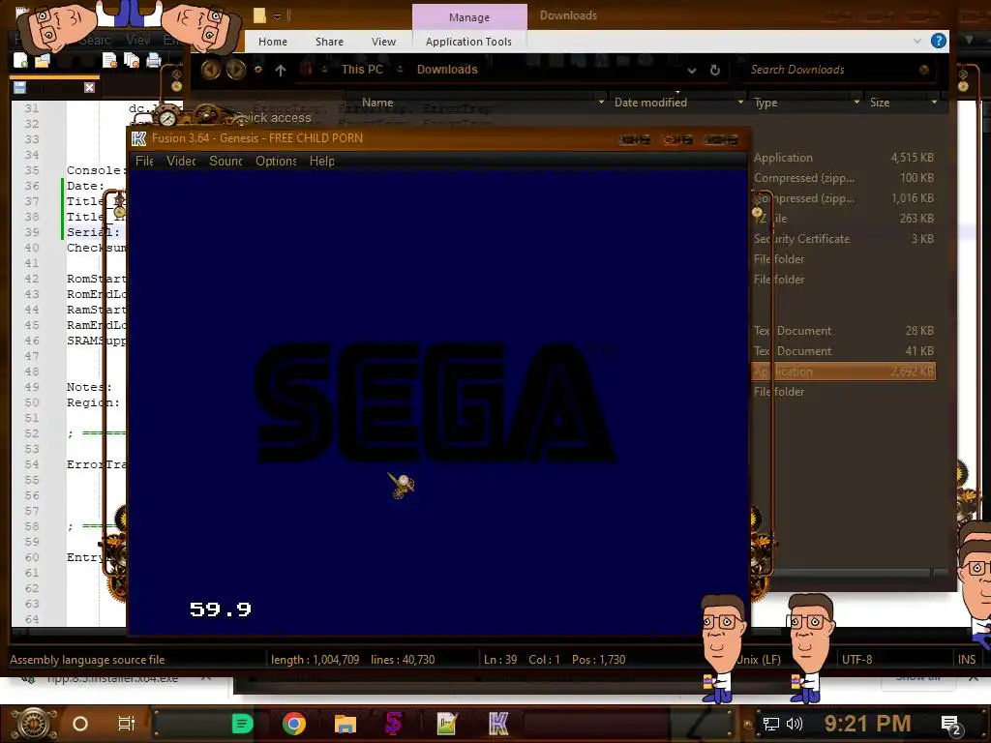The height and width of the screenshot is (743, 991).
Task: Open Task View from the taskbar
Action: (127, 724)
